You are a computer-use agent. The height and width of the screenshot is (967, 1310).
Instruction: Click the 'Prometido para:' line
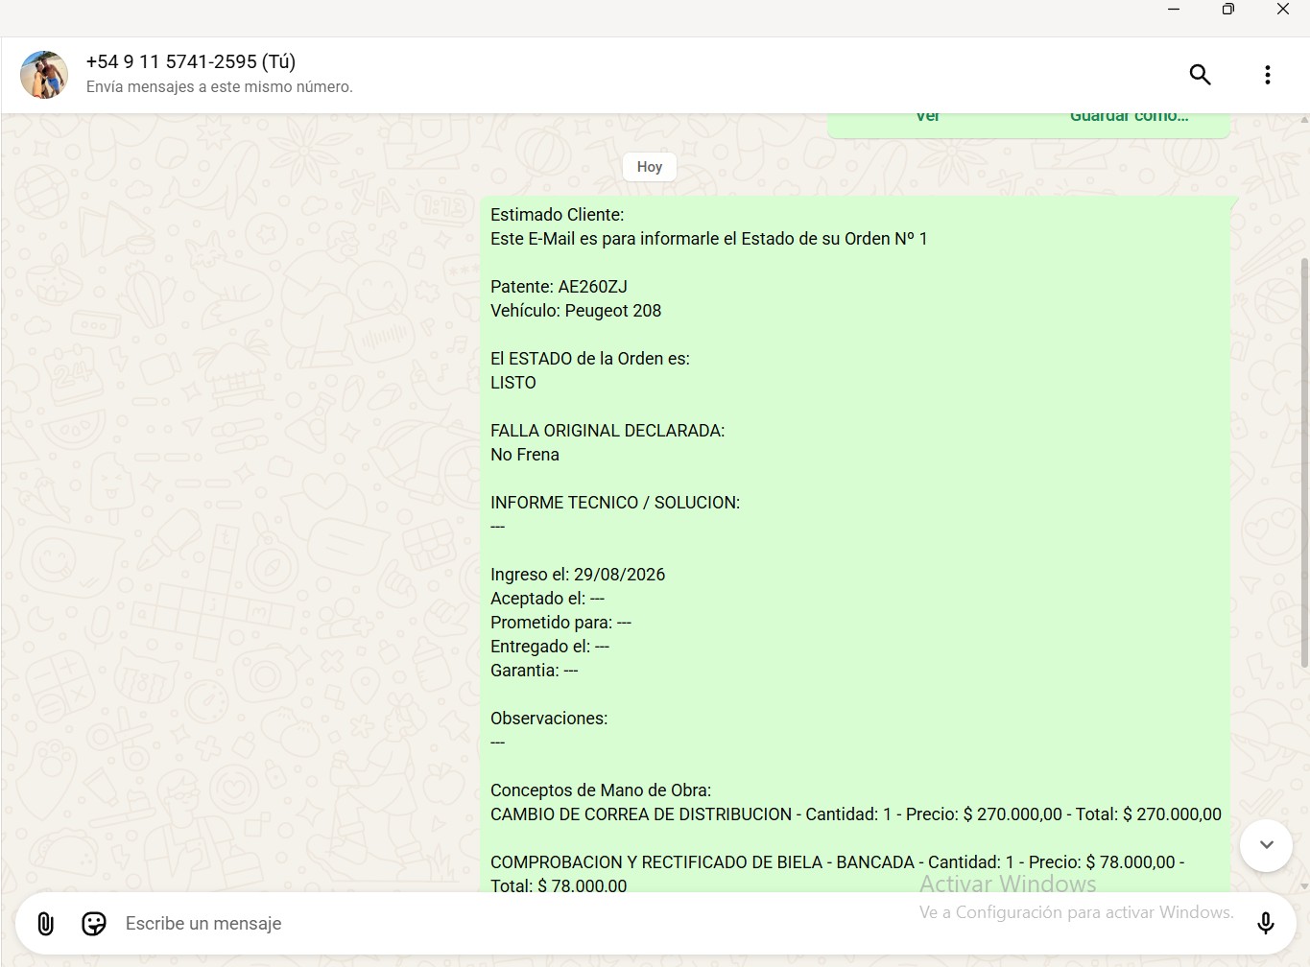click(x=560, y=623)
